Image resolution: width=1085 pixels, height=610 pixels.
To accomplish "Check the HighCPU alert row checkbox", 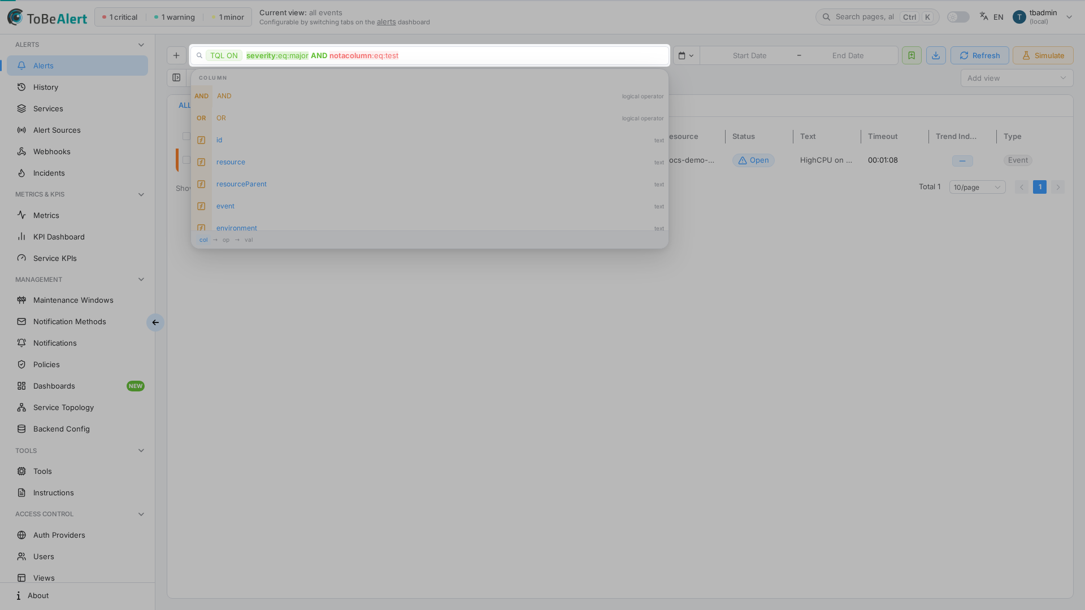I will 186,160.
